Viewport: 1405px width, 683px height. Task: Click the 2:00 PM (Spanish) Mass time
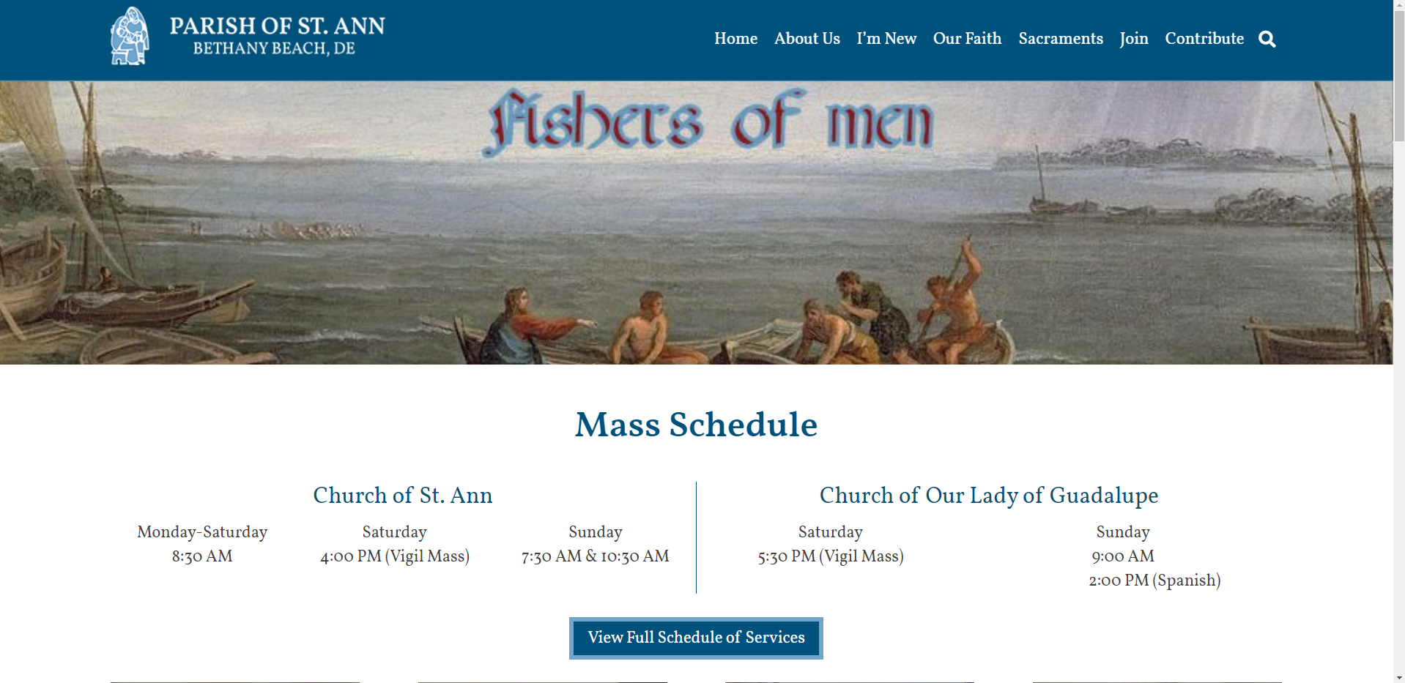point(1154,581)
